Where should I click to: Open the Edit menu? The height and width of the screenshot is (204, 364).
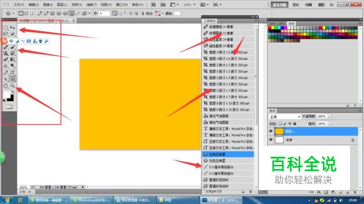coord(34,4)
